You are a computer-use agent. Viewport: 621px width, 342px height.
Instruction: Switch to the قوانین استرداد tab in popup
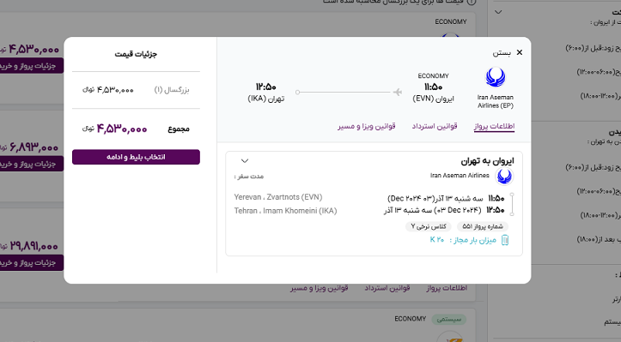click(x=435, y=126)
